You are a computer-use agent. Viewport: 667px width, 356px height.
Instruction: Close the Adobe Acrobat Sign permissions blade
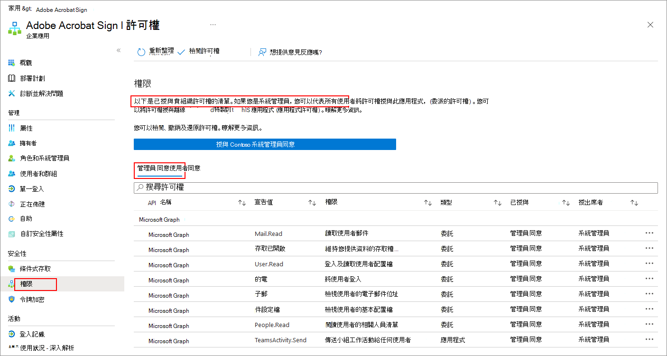(650, 25)
